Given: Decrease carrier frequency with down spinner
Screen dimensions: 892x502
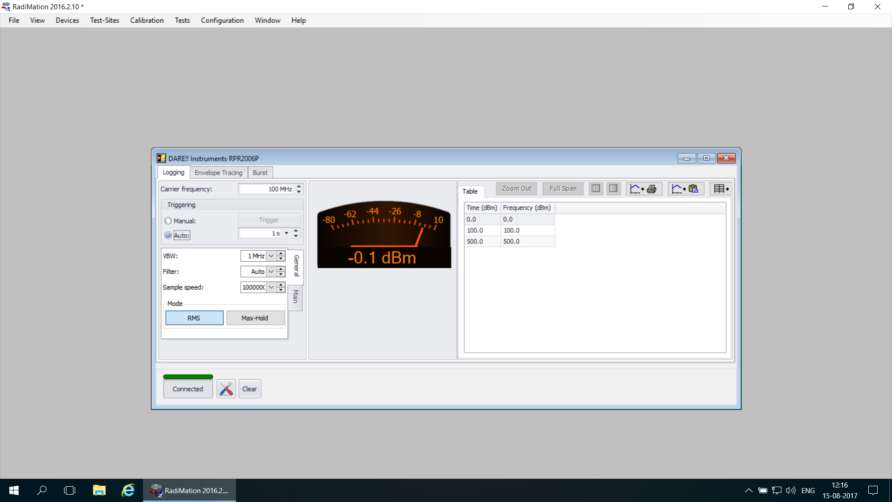Looking at the screenshot, I should click(299, 192).
